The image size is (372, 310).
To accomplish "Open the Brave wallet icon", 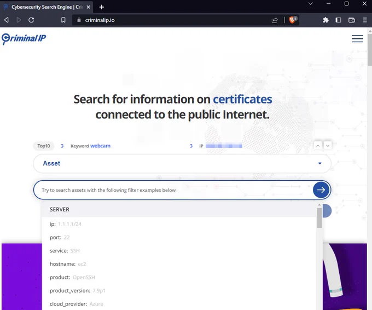I will tap(352, 20).
